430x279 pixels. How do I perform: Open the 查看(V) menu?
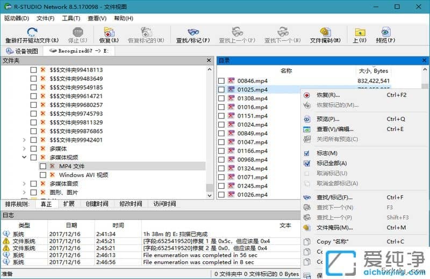tap(97, 18)
